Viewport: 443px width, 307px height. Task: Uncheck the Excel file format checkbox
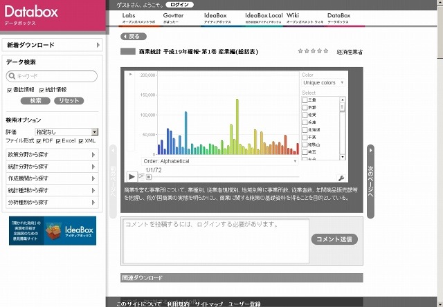tap(58, 141)
